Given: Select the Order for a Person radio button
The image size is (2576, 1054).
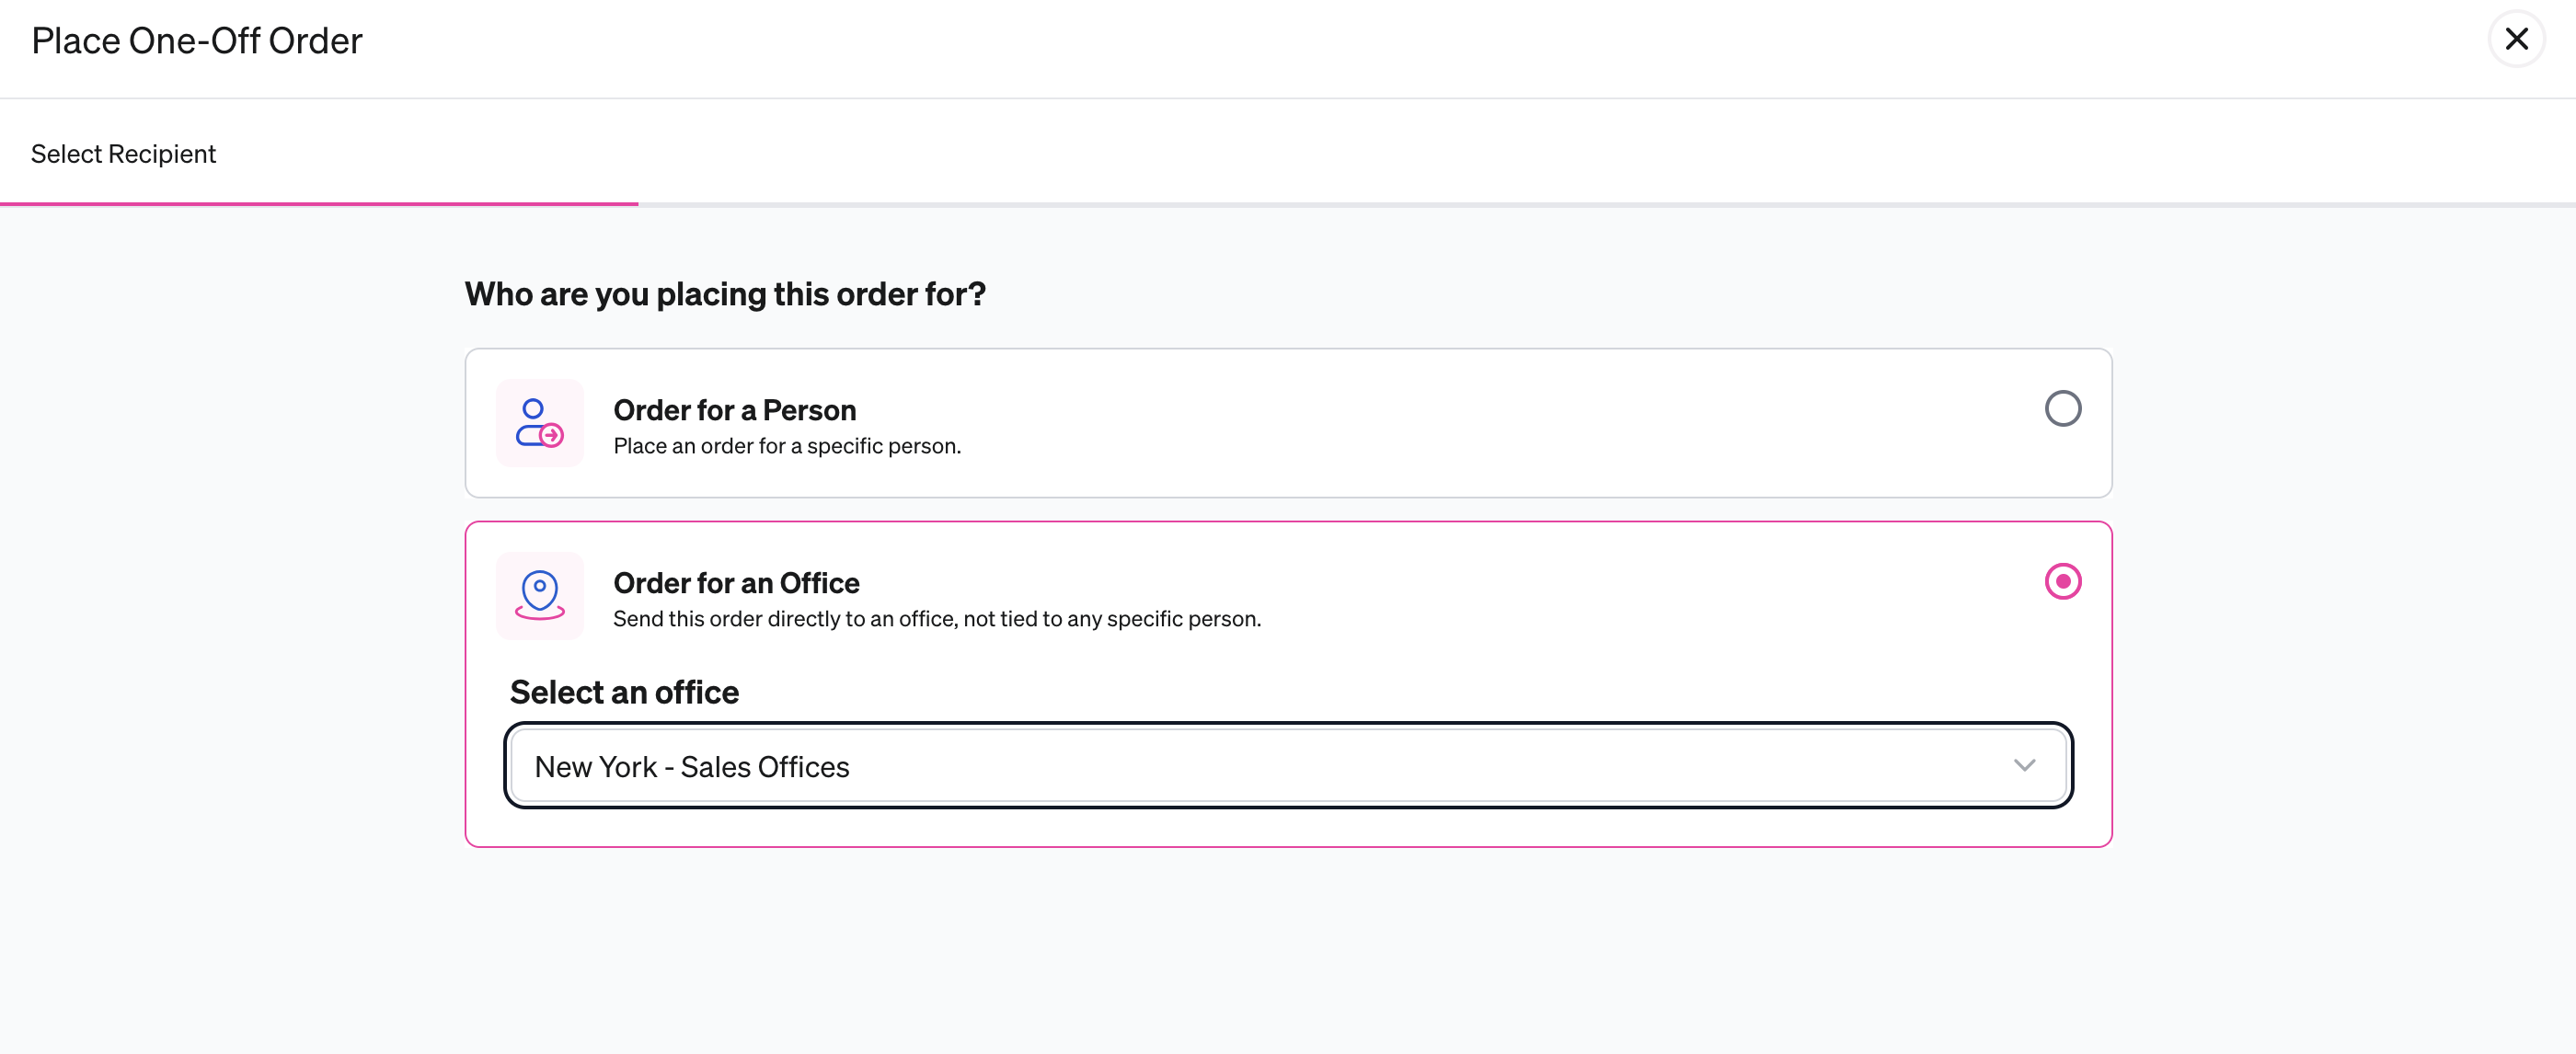Looking at the screenshot, I should (2062, 408).
